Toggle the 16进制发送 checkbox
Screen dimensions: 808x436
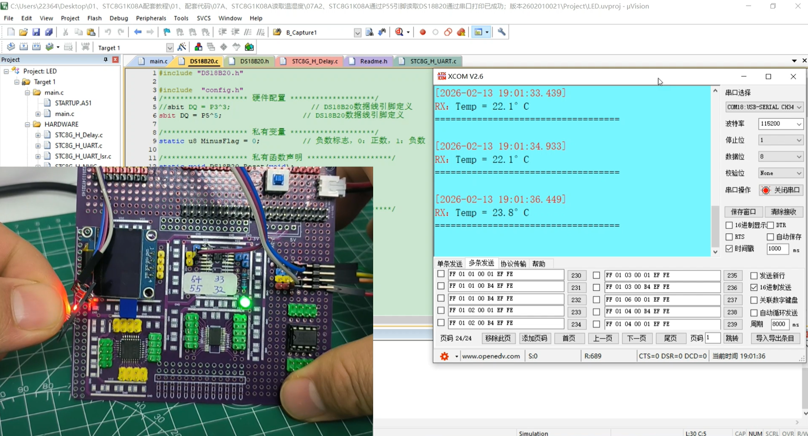[754, 288]
